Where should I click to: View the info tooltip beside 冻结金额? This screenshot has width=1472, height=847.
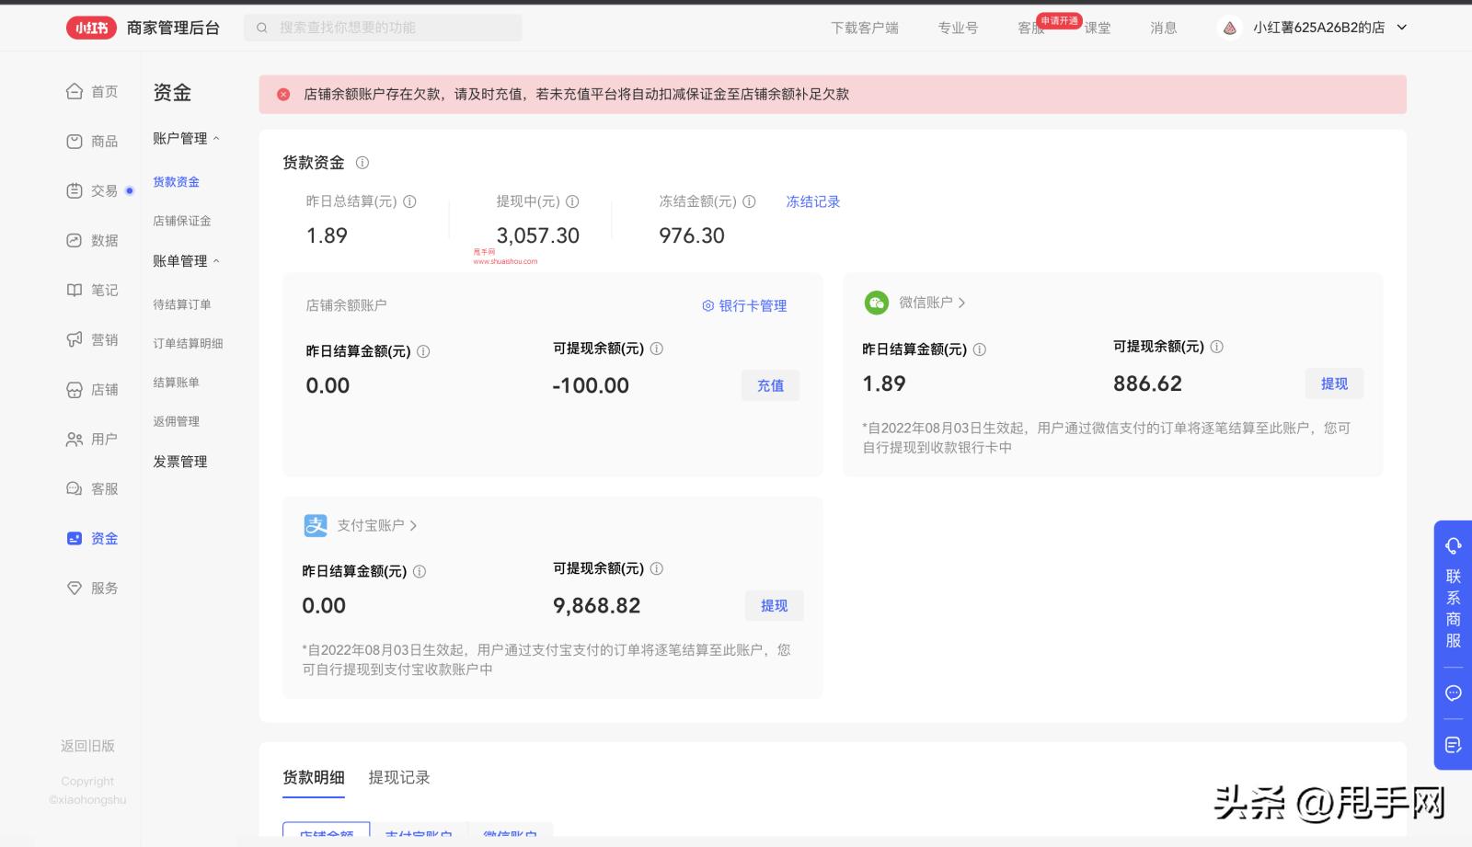tap(750, 201)
